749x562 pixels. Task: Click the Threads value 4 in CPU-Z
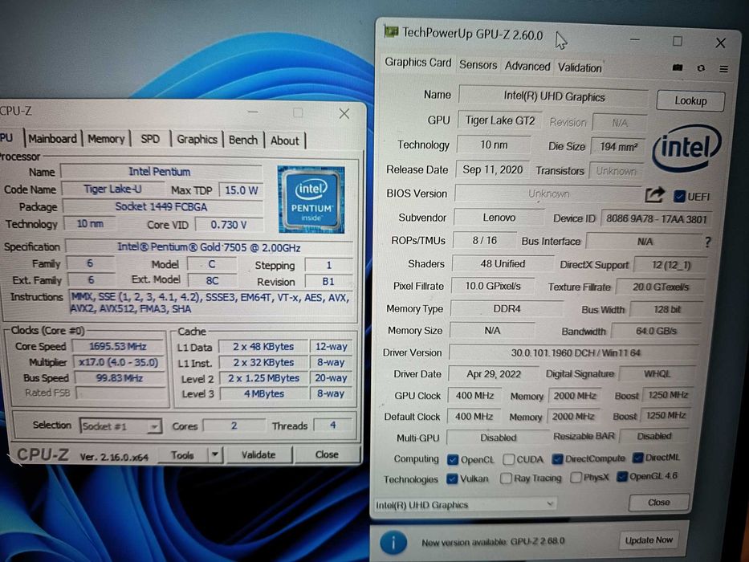click(333, 425)
